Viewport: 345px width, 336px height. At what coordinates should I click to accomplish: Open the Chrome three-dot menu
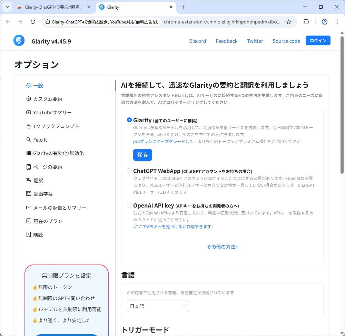337,22
